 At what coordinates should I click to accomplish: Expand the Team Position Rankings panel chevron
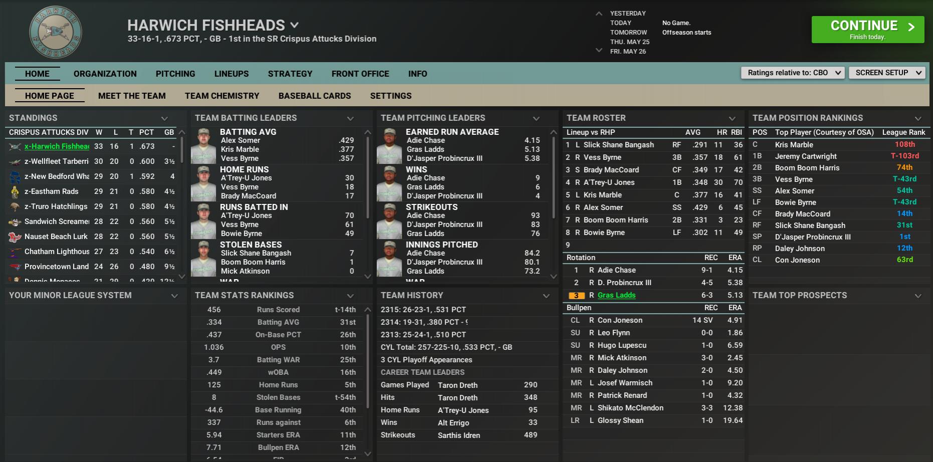pyautogui.click(x=918, y=118)
